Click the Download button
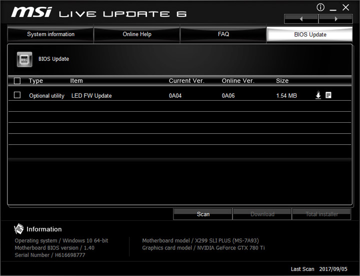 coord(262,214)
